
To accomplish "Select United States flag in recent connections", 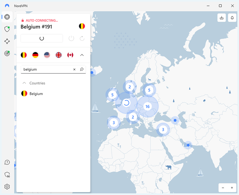I will [47, 55].
